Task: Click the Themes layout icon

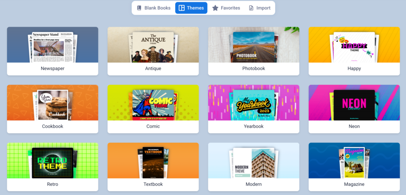Action: [182, 8]
